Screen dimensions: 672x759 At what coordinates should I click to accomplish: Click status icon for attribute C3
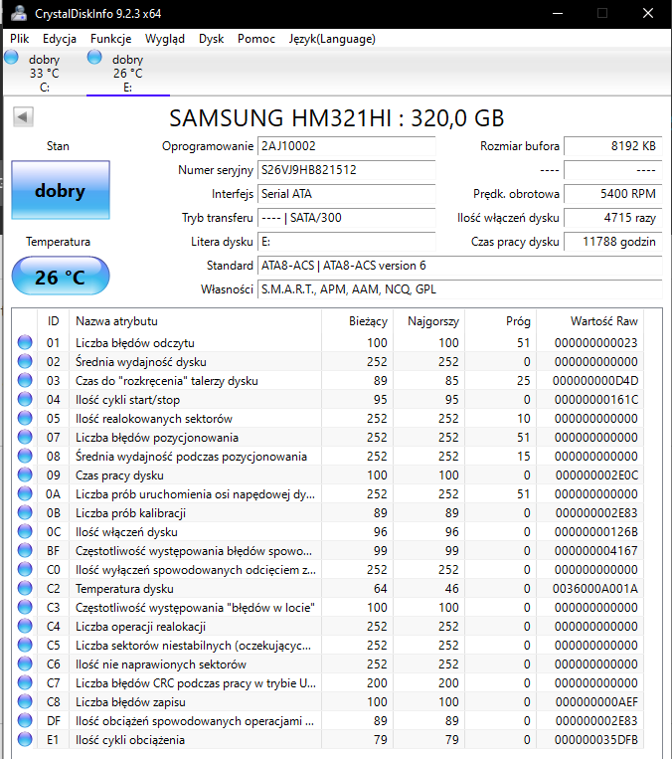point(25,607)
